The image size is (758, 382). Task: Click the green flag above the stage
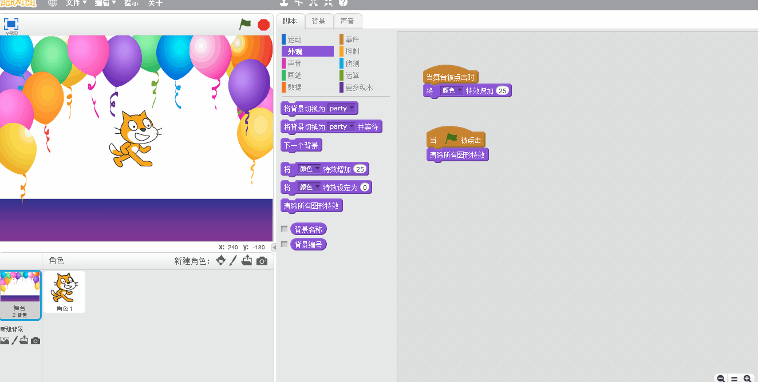click(x=246, y=24)
